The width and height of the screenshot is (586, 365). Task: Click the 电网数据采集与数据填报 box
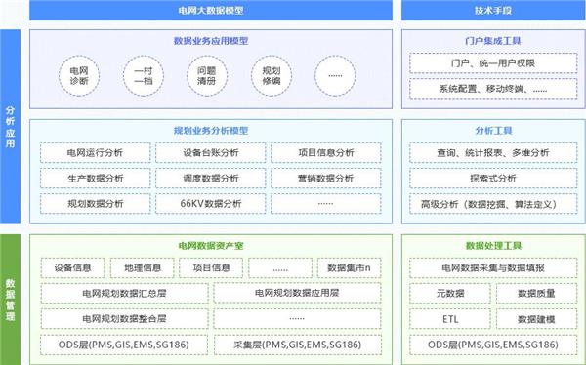(x=493, y=267)
